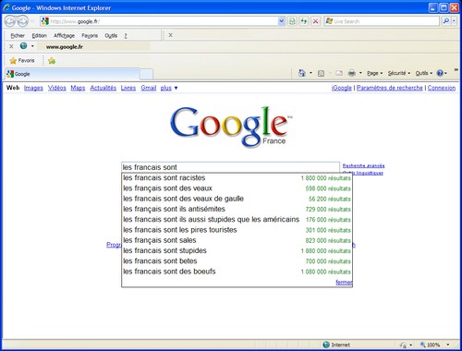Open the Home button dropdown arrow
The image size is (462, 351).
click(310, 73)
